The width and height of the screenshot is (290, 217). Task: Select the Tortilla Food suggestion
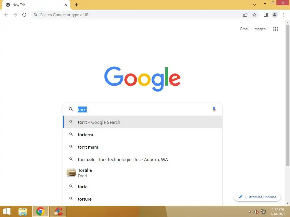tap(142, 173)
